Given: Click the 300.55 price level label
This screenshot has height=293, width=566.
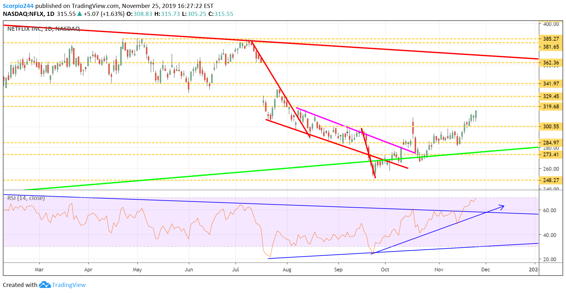Looking at the screenshot, I should pos(551,126).
